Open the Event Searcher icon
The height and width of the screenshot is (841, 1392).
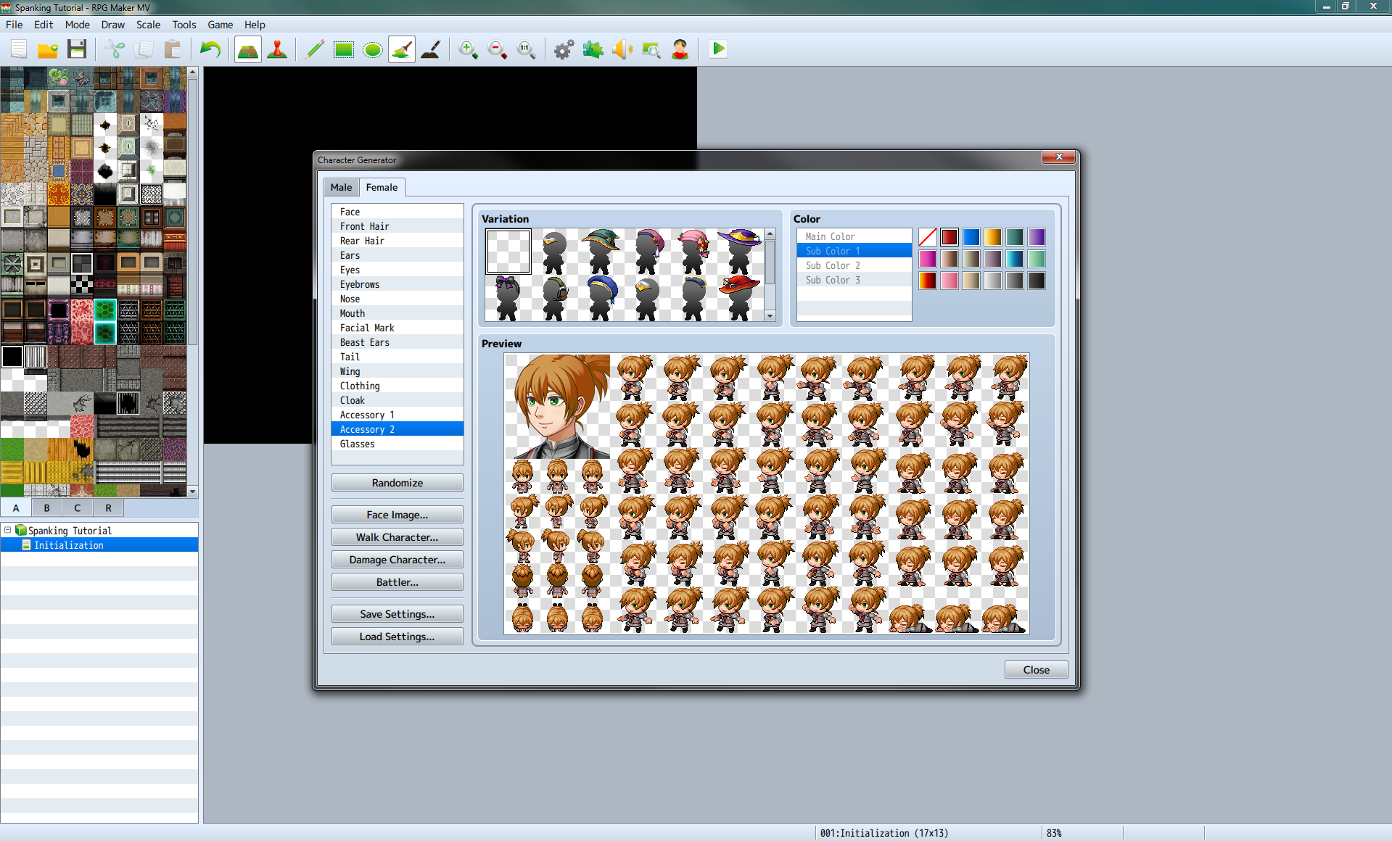[651, 49]
